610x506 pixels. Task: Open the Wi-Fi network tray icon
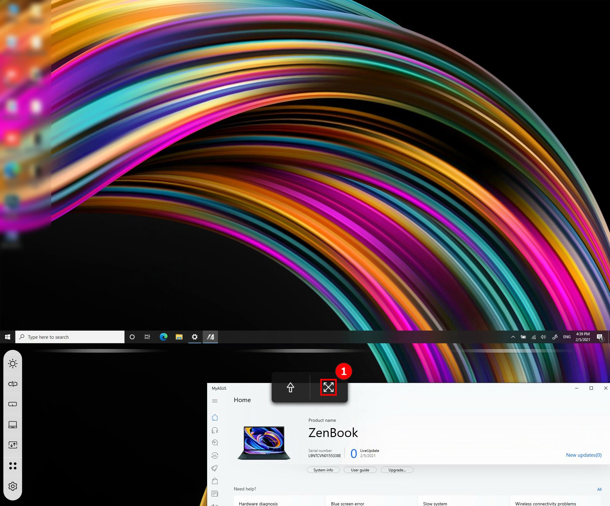point(533,337)
